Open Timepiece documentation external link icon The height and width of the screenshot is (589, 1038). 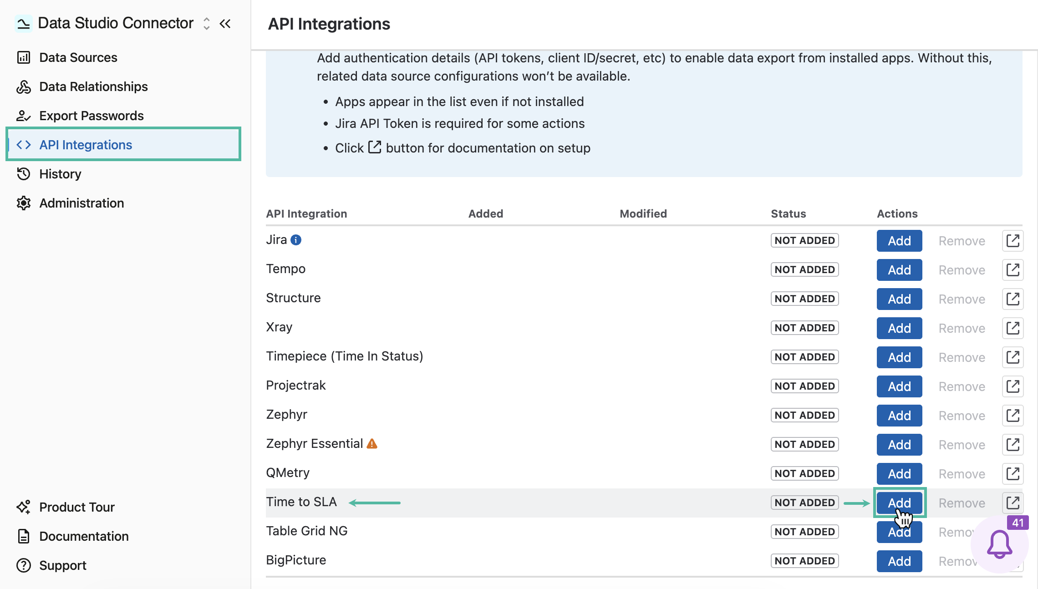pyautogui.click(x=1013, y=357)
